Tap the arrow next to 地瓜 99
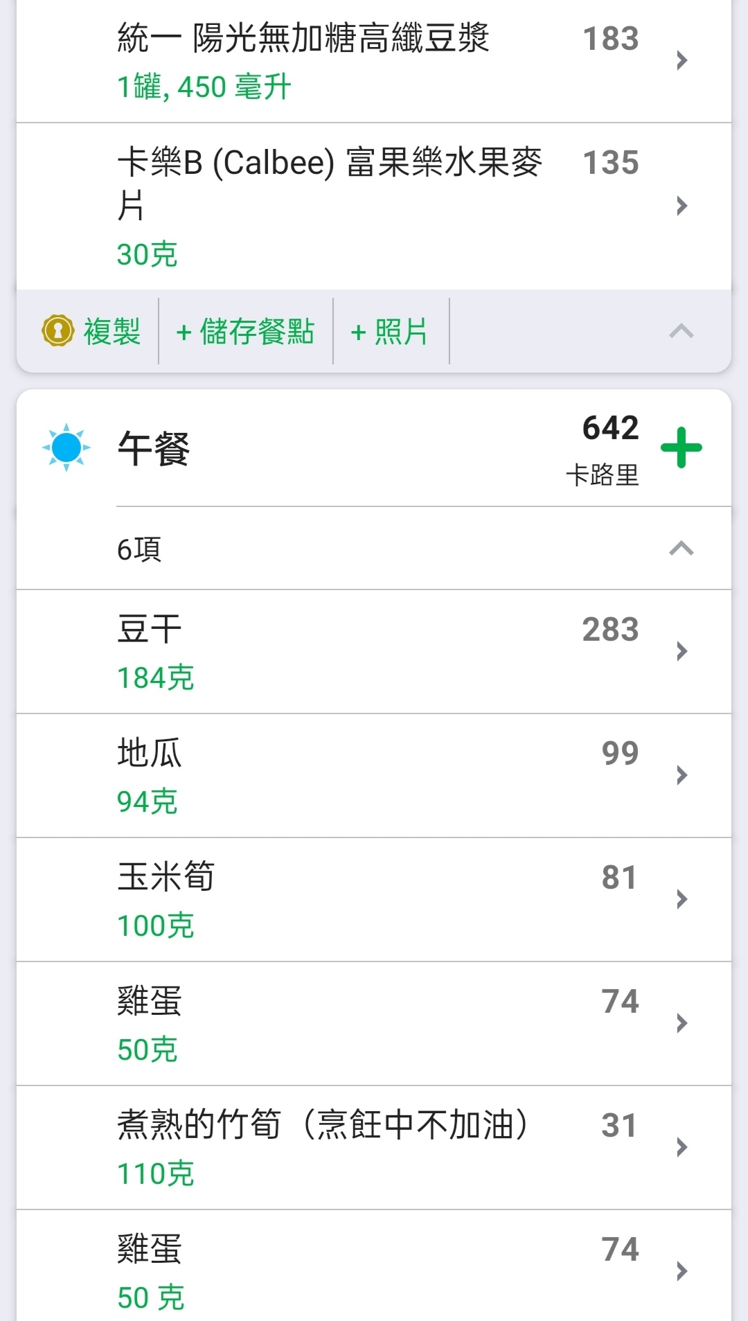Screen dimensions: 748x1321 682,775
